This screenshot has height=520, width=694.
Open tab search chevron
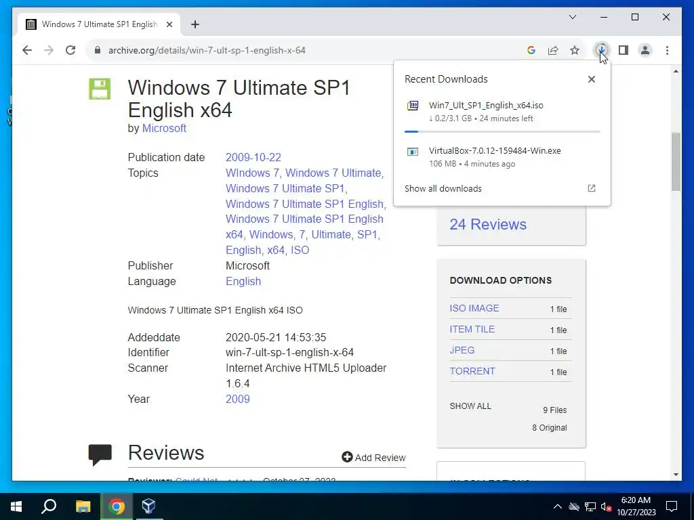click(x=573, y=17)
